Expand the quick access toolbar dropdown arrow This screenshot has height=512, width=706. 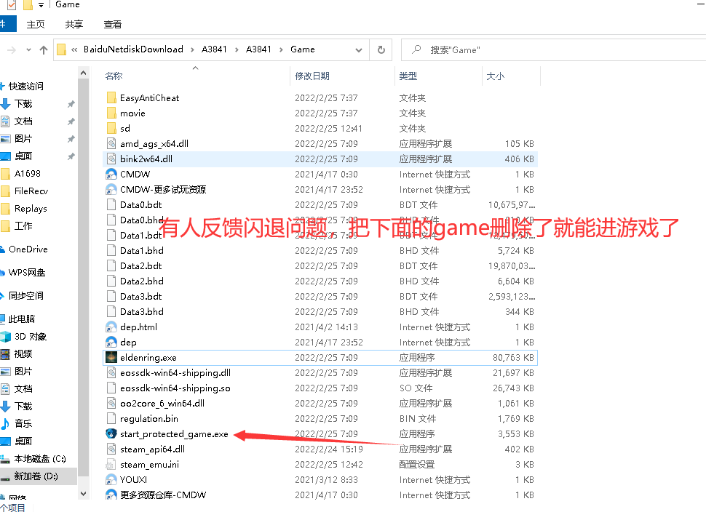click(x=41, y=5)
